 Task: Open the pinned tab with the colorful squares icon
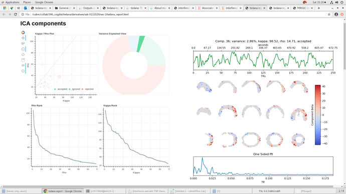pos(5,8)
